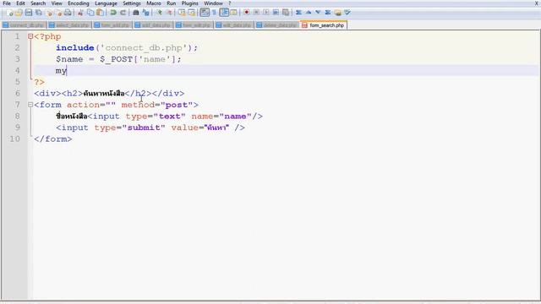The width and height of the screenshot is (541, 304).
Task: Click the Stop Recording macro icon
Action: click(x=256, y=13)
